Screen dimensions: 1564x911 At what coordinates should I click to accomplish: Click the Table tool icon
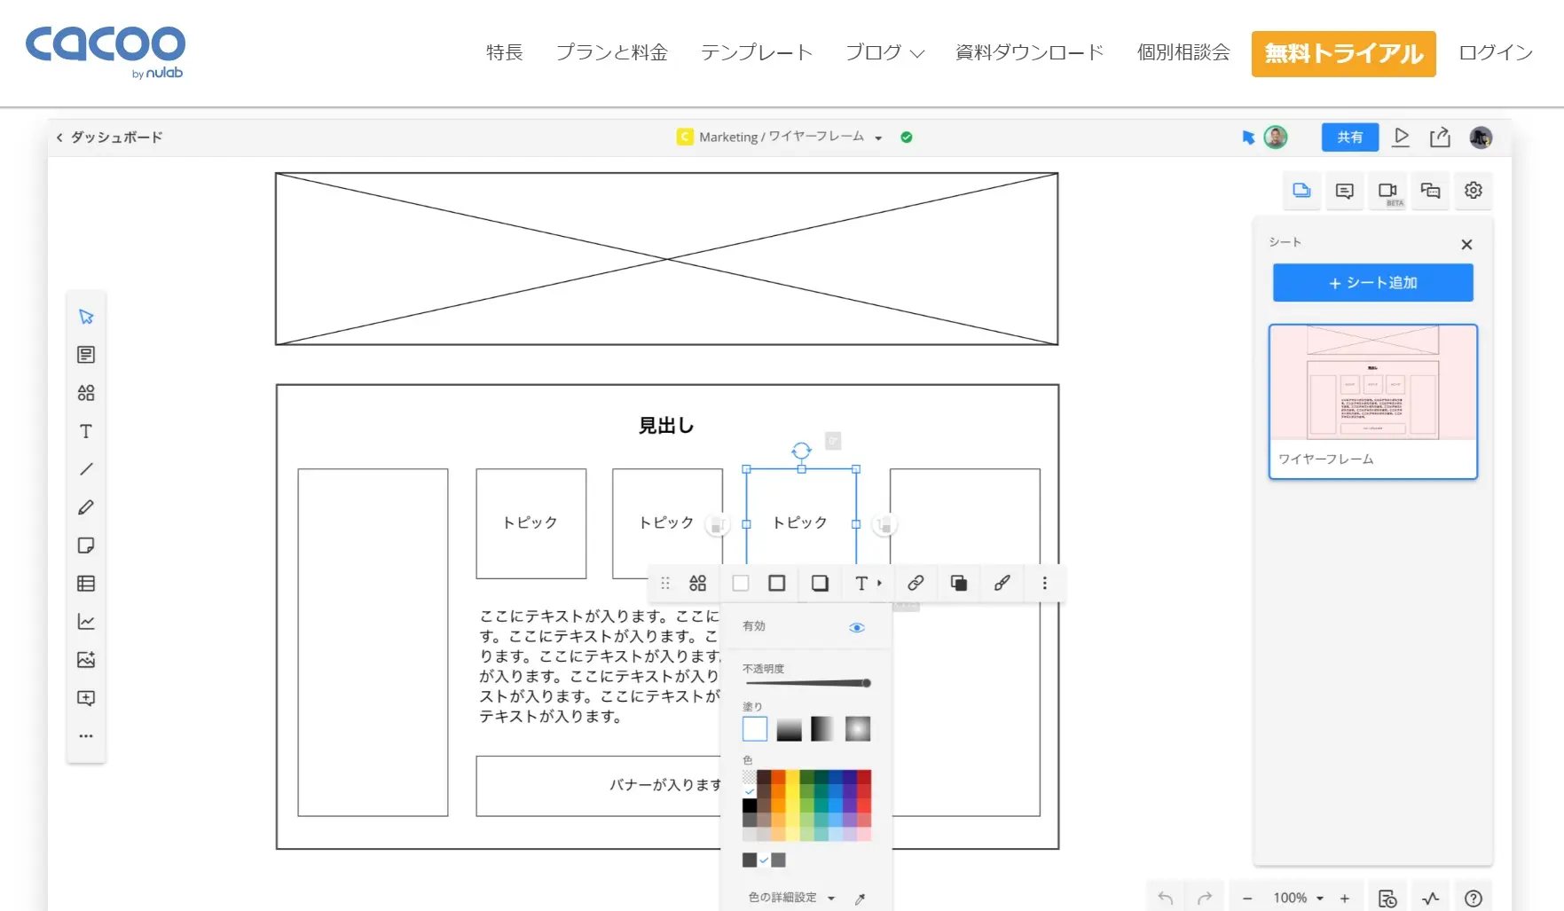point(86,584)
